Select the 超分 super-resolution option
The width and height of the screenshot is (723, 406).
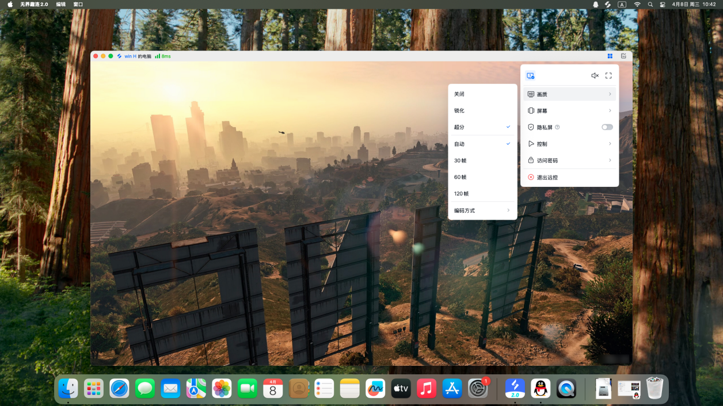tap(482, 127)
